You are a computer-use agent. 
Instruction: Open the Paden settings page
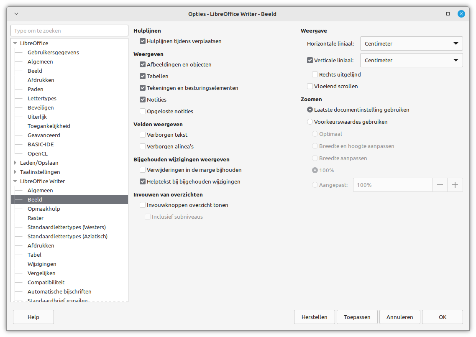pyautogui.click(x=35, y=89)
